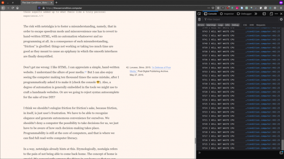
Task: Open "In Defense of Poor Media" link
Action: coord(161,67)
